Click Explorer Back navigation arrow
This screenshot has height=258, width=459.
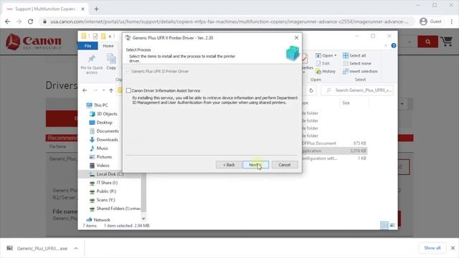[85, 90]
